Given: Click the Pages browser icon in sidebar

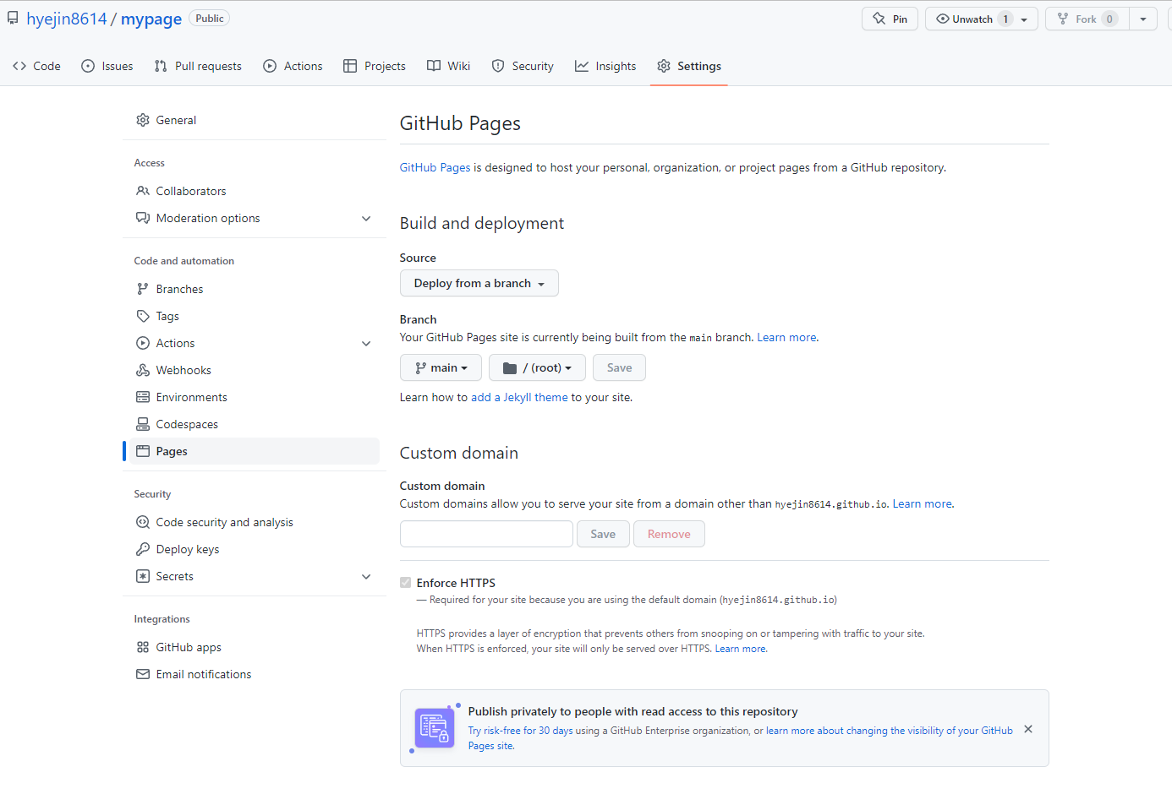Looking at the screenshot, I should point(143,451).
